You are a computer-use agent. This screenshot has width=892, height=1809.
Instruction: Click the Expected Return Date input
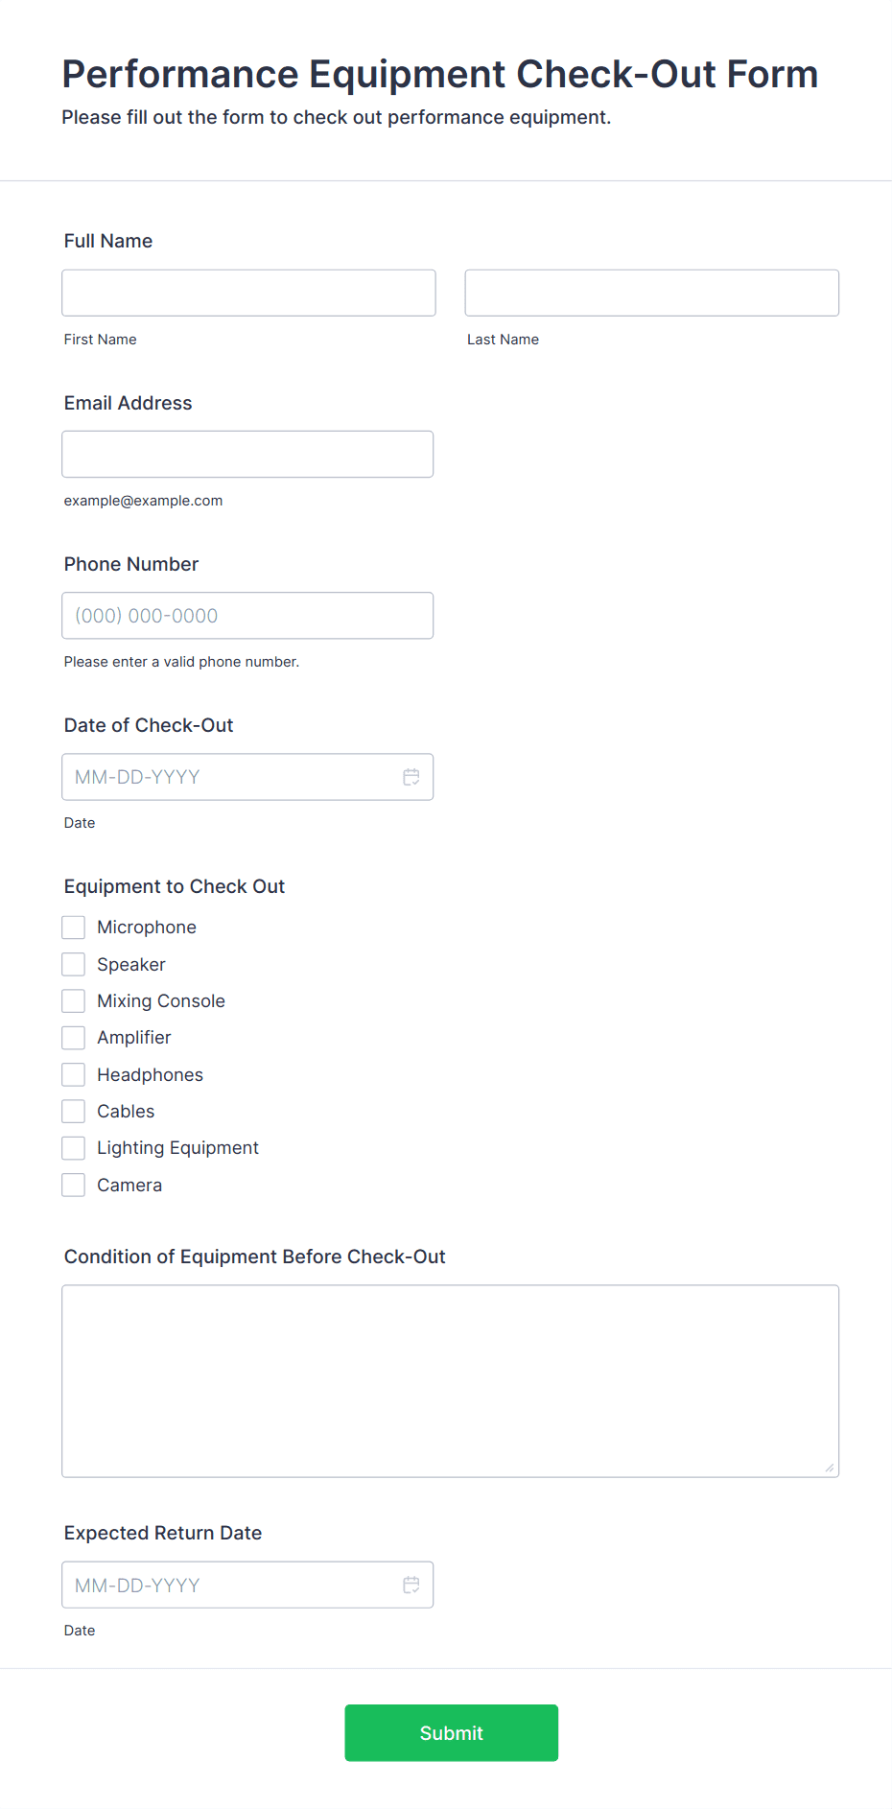pyautogui.click(x=230, y=1585)
